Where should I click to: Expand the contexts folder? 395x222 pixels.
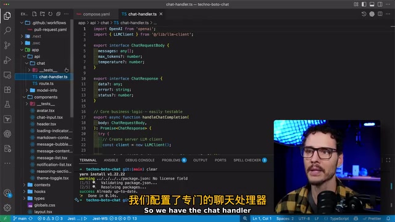pos(24,185)
